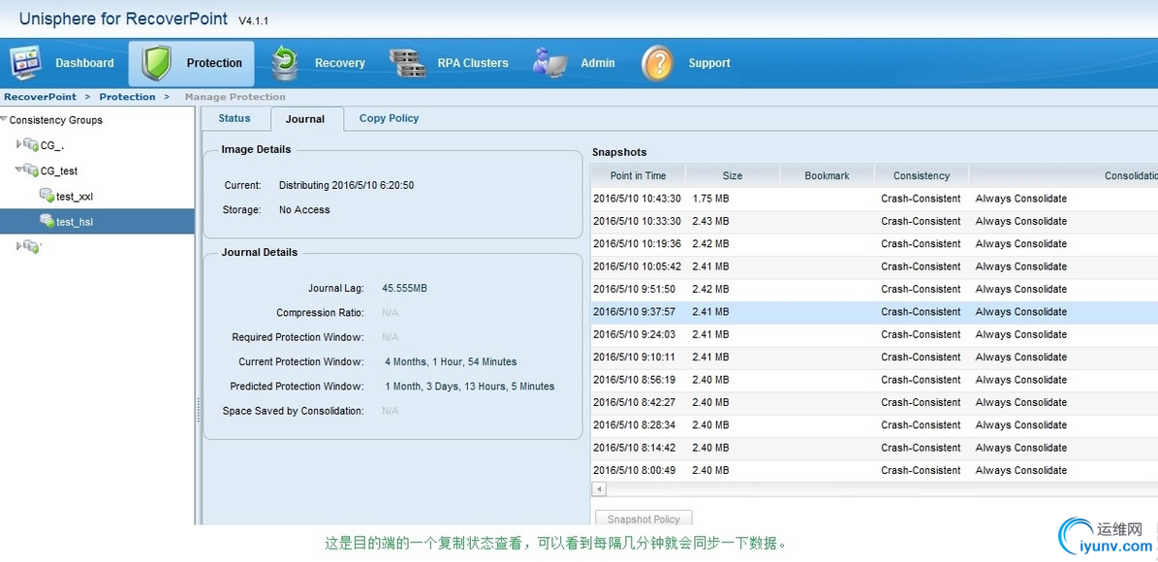The image size is (1158, 562).
Task: Click Distributing 2016/5/10 6:20:50 text
Action: click(346, 185)
